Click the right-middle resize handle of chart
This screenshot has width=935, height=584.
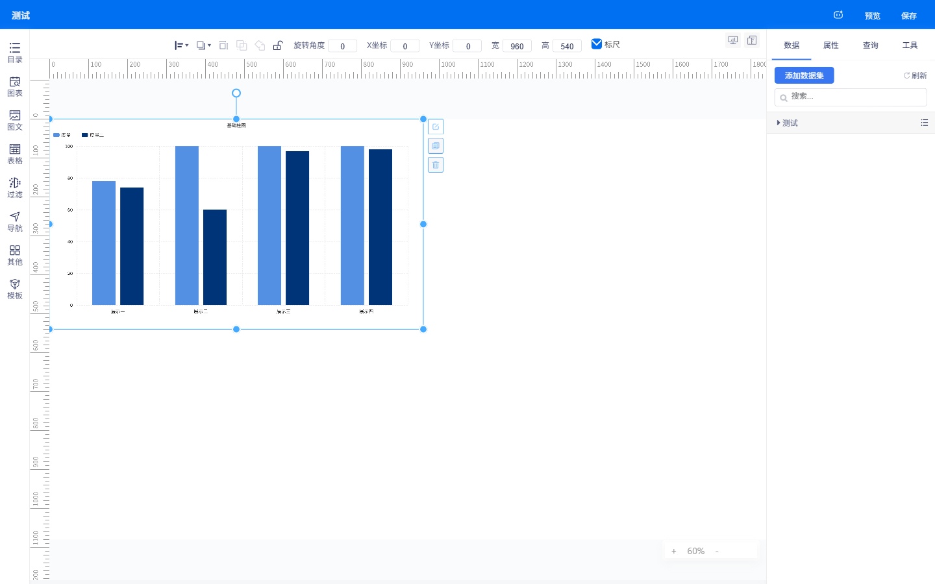coord(423,224)
